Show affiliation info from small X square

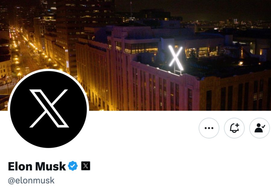tap(86, 166)
